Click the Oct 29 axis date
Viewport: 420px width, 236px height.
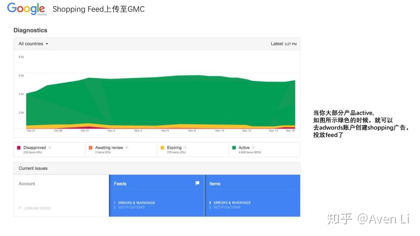coord(58,131)
